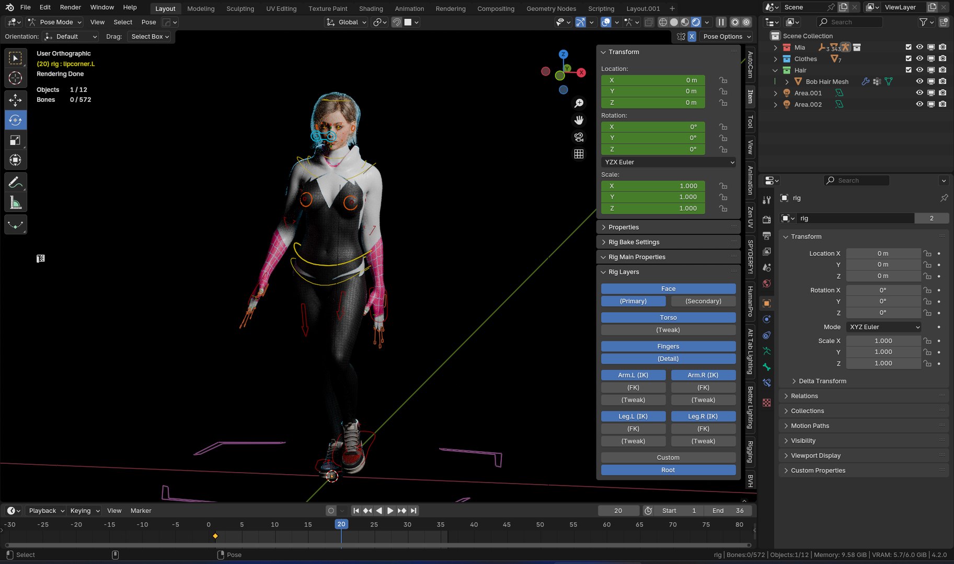Click the Blender logo menu icon
The height and width of the screenshot is (564, 954).
(x=10, y=7)
